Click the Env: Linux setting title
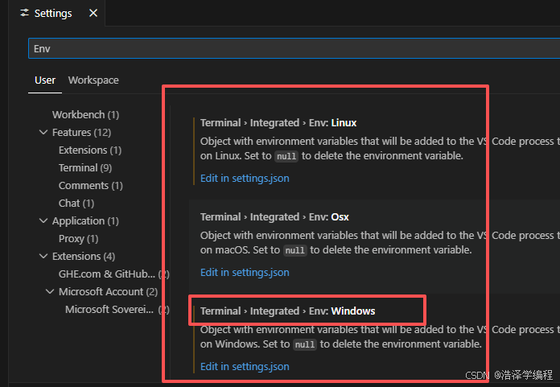 click(x=278, y=123)
